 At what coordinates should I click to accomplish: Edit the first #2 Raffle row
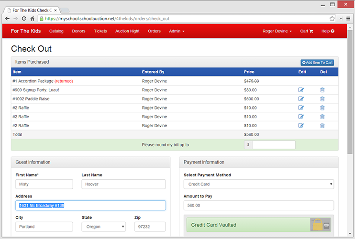point(301,108)
